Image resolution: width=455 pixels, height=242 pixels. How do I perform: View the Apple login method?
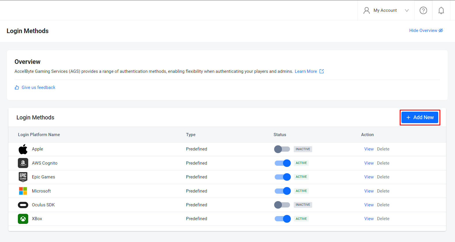click(369, 149)
